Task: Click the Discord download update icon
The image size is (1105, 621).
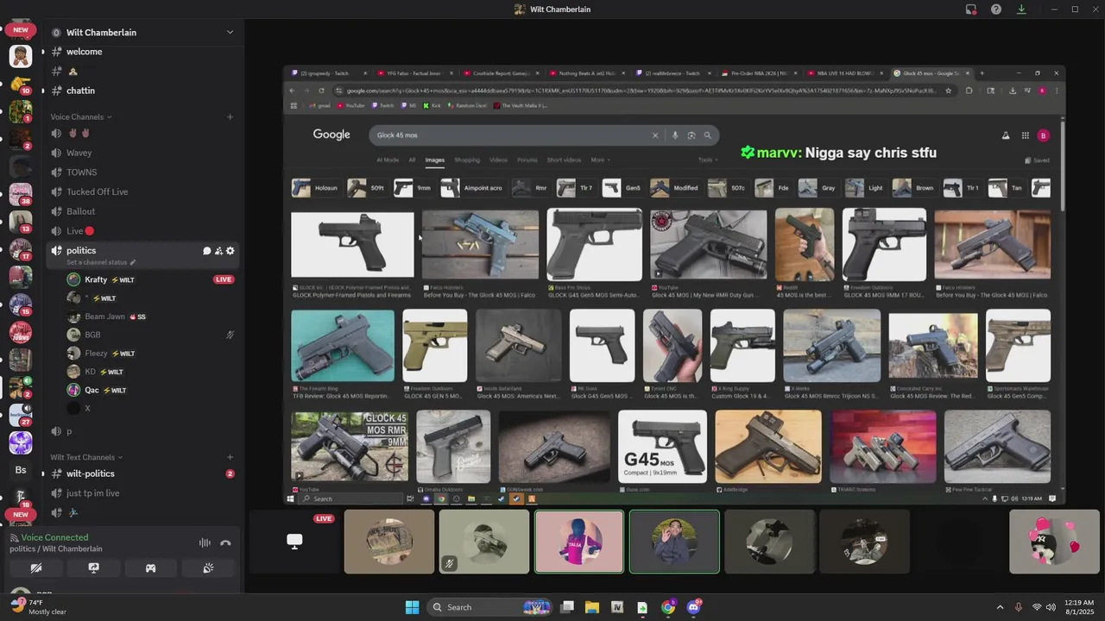Action: click(1021, 9)
